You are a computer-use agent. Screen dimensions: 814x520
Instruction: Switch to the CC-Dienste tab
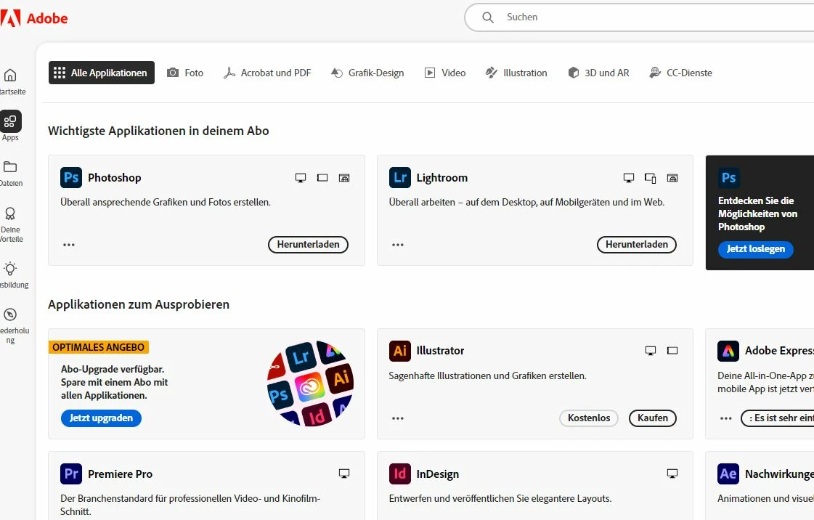[x=680, y=73]
